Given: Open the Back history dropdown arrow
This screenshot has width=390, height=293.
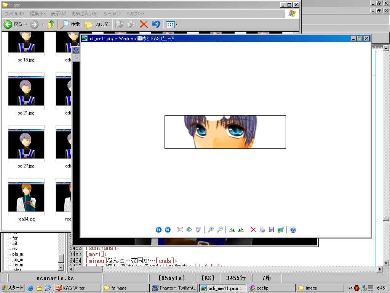Looking at the screenshot, I should (x=26, y=24).
